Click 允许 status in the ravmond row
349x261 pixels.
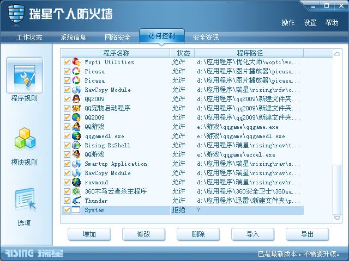click(x=178, y=182)
